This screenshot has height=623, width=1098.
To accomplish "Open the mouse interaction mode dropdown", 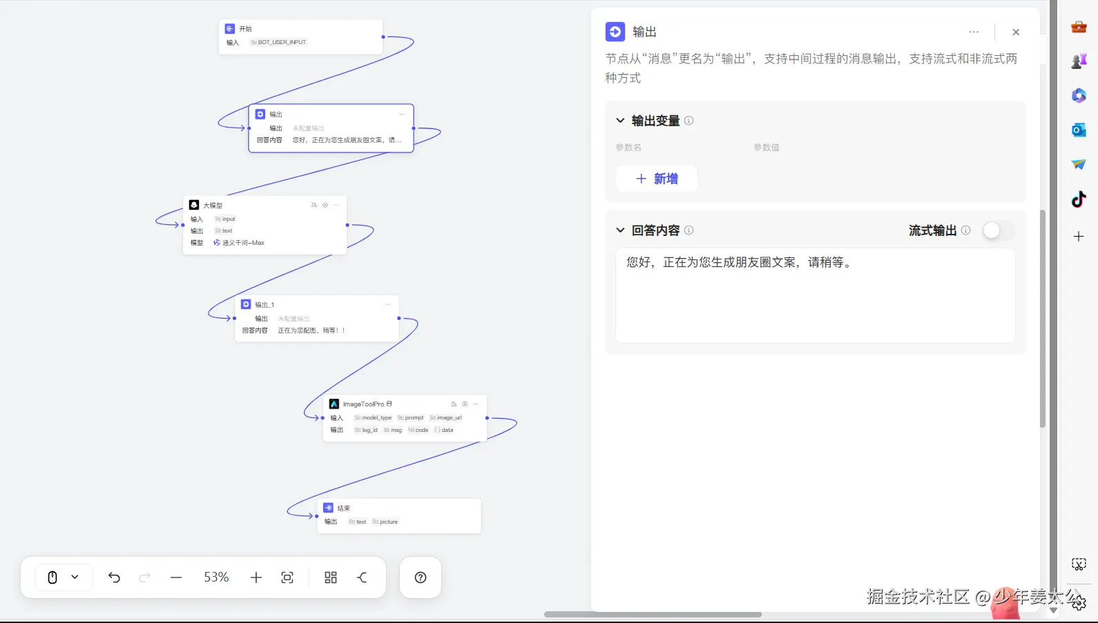I will coord(63,577).
